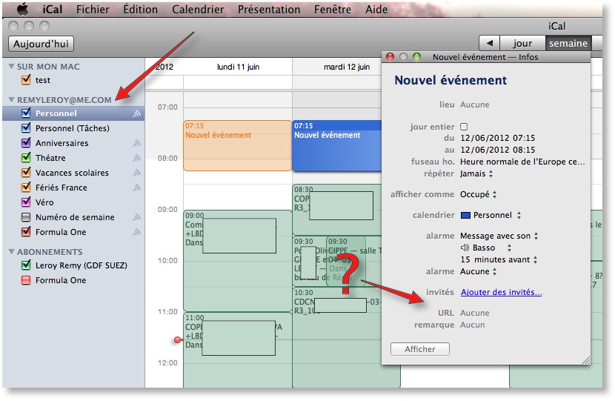Toggle the Personnel (Tâches) checkbox
The width and height of the screenshot is (615, 401).
click(x=26, y=128)
